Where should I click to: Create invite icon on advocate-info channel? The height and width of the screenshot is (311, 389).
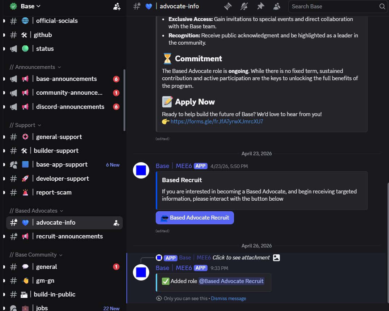tap(116, 223)
